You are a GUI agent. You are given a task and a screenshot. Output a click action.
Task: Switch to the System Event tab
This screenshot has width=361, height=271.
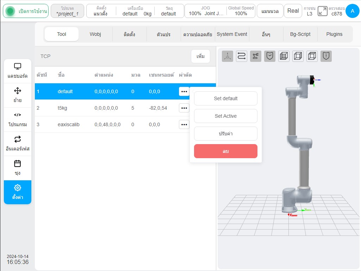tap(232, 34)
